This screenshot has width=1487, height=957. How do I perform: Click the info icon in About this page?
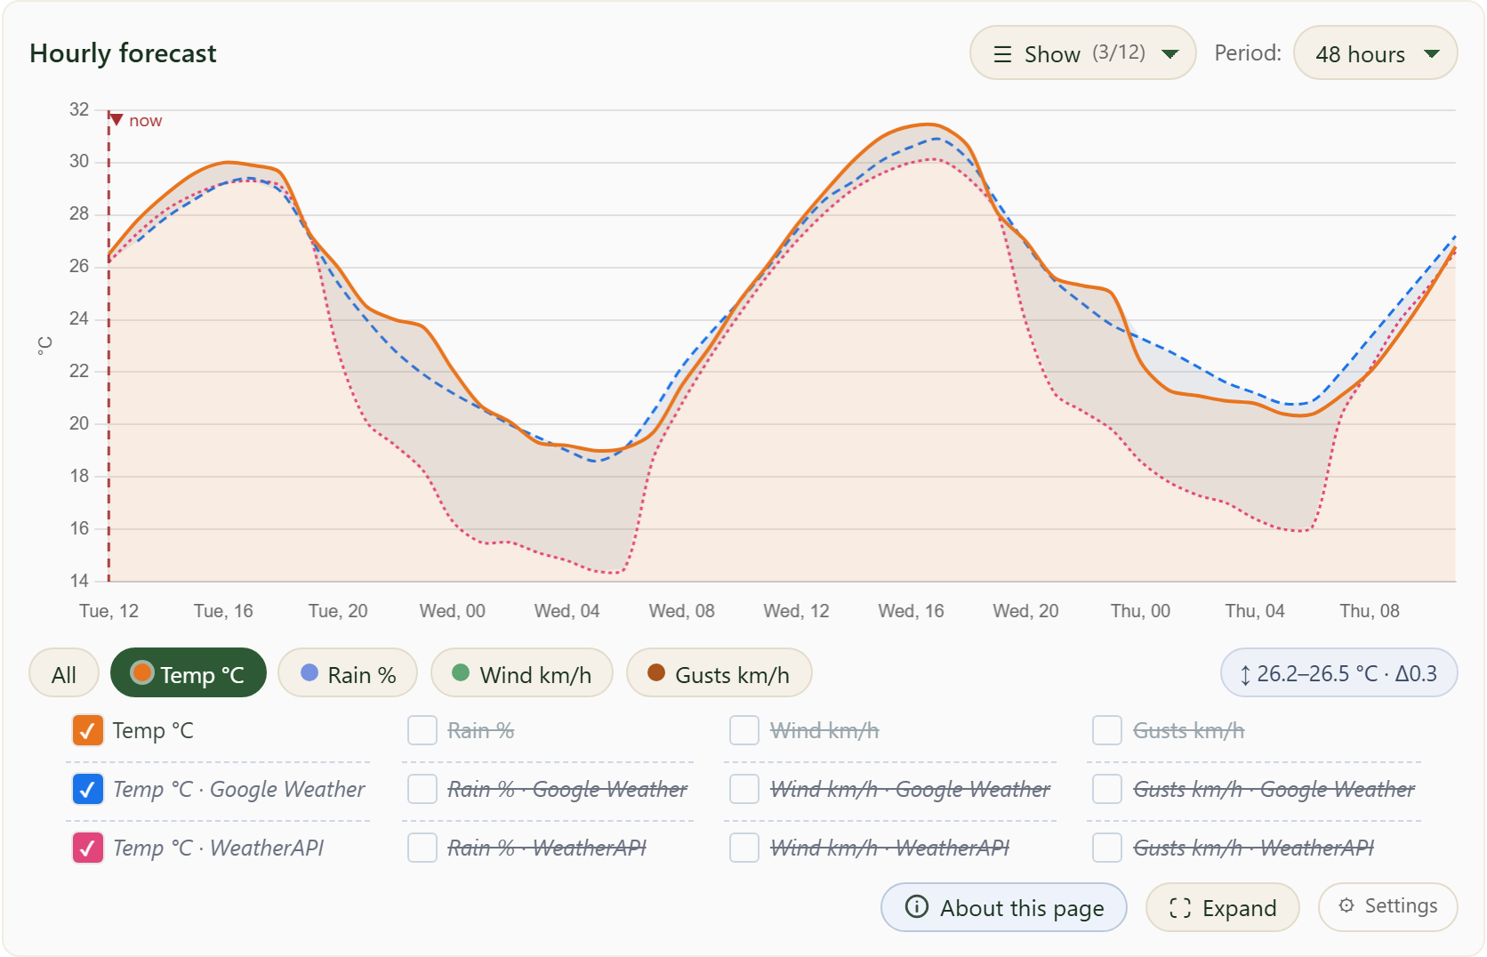[x=916, y=906]
